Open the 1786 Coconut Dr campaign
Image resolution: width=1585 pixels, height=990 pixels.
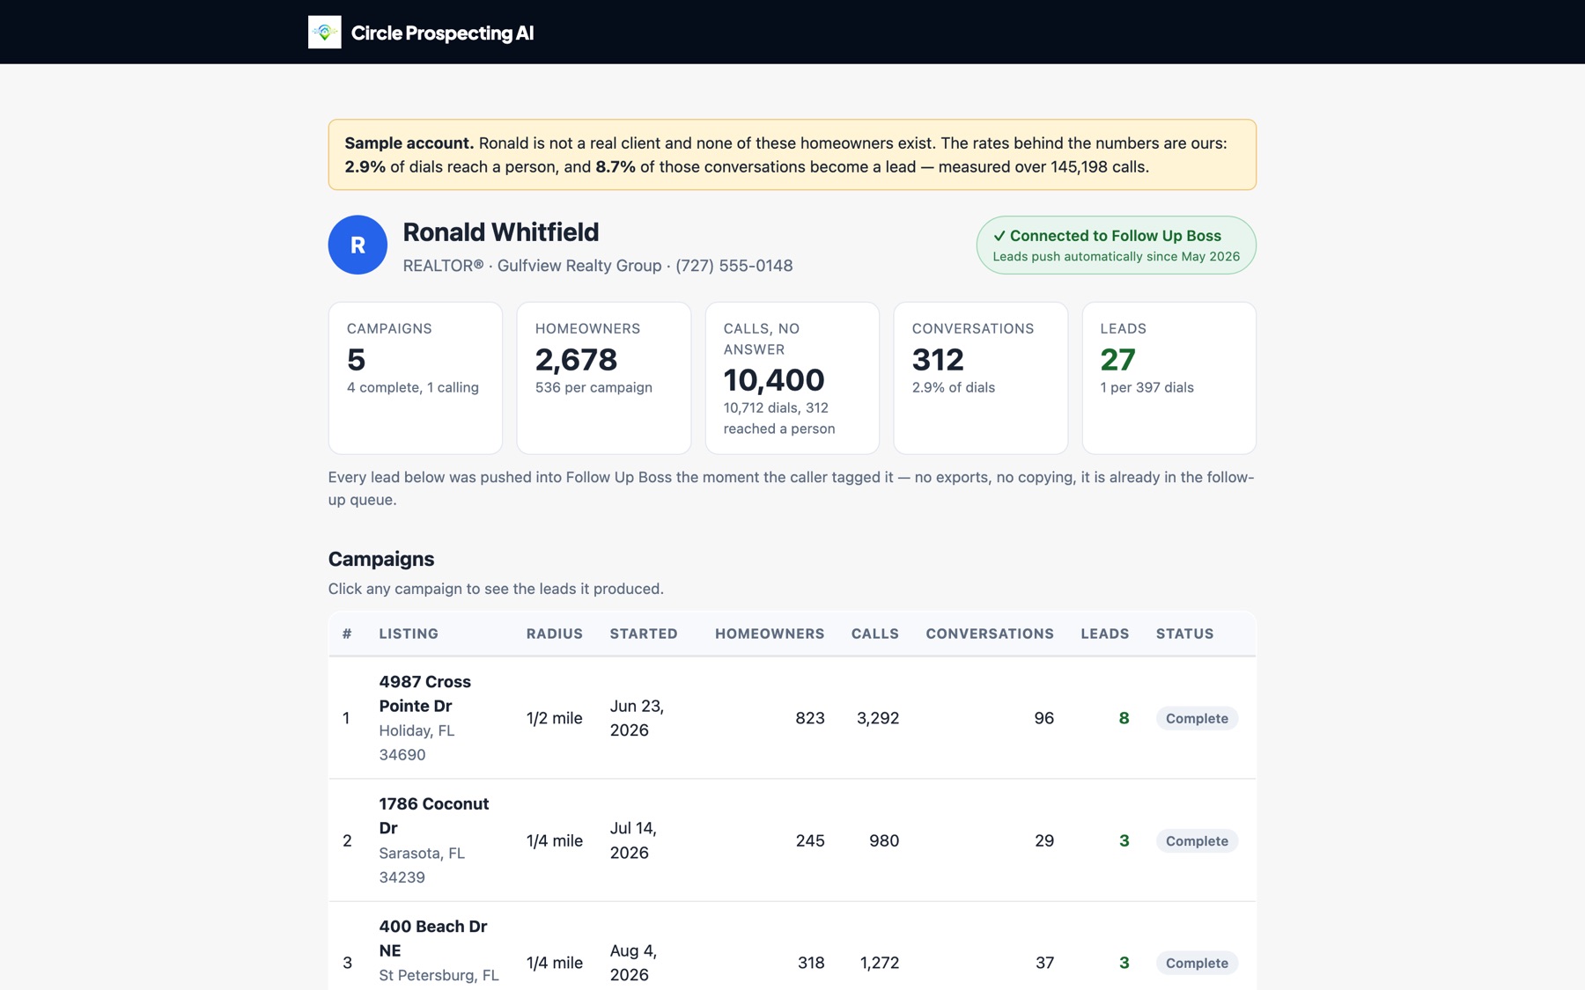[792, 840]
